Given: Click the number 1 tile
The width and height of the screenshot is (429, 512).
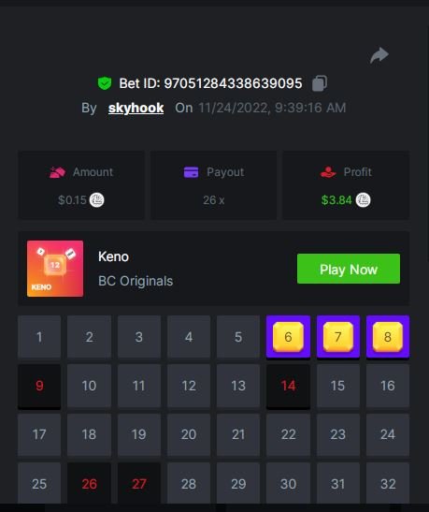Looking at the screenshot, I should point(39,337).
